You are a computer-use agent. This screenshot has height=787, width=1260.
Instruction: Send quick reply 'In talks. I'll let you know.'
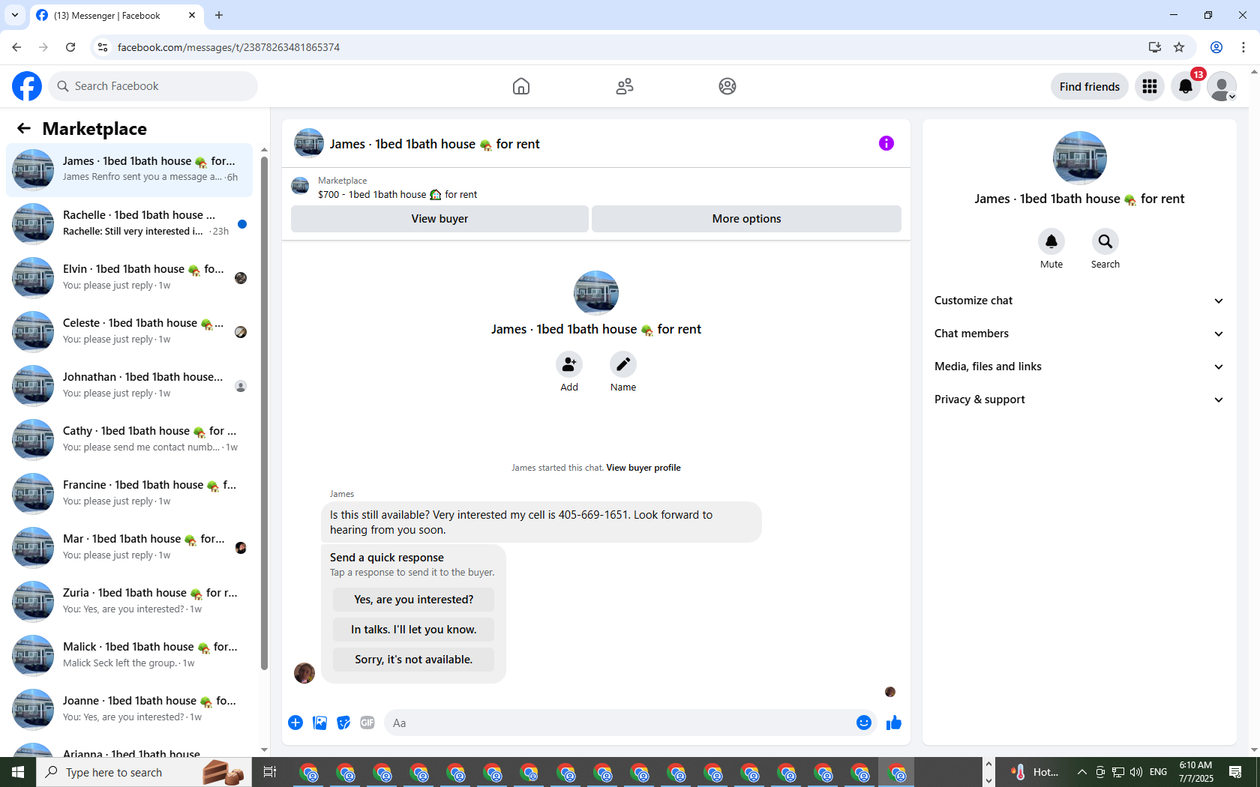[413, 630]
